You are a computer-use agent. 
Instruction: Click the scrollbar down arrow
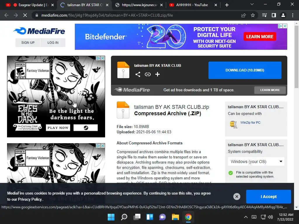click(296, 207)
